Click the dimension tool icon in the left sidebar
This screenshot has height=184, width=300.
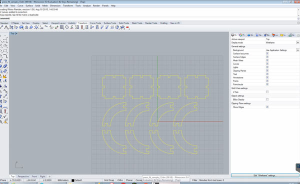(x=5, y=106)
